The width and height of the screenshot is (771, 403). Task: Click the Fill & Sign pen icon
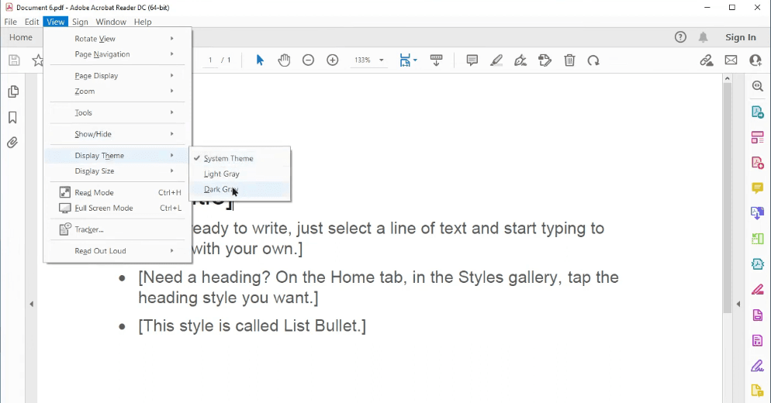[520, 60]
